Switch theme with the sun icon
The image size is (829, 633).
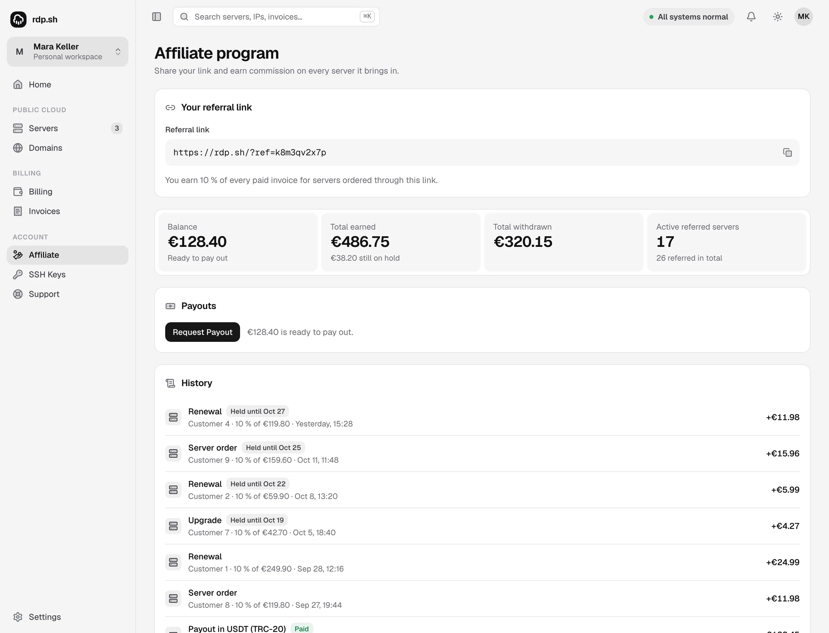778,17
